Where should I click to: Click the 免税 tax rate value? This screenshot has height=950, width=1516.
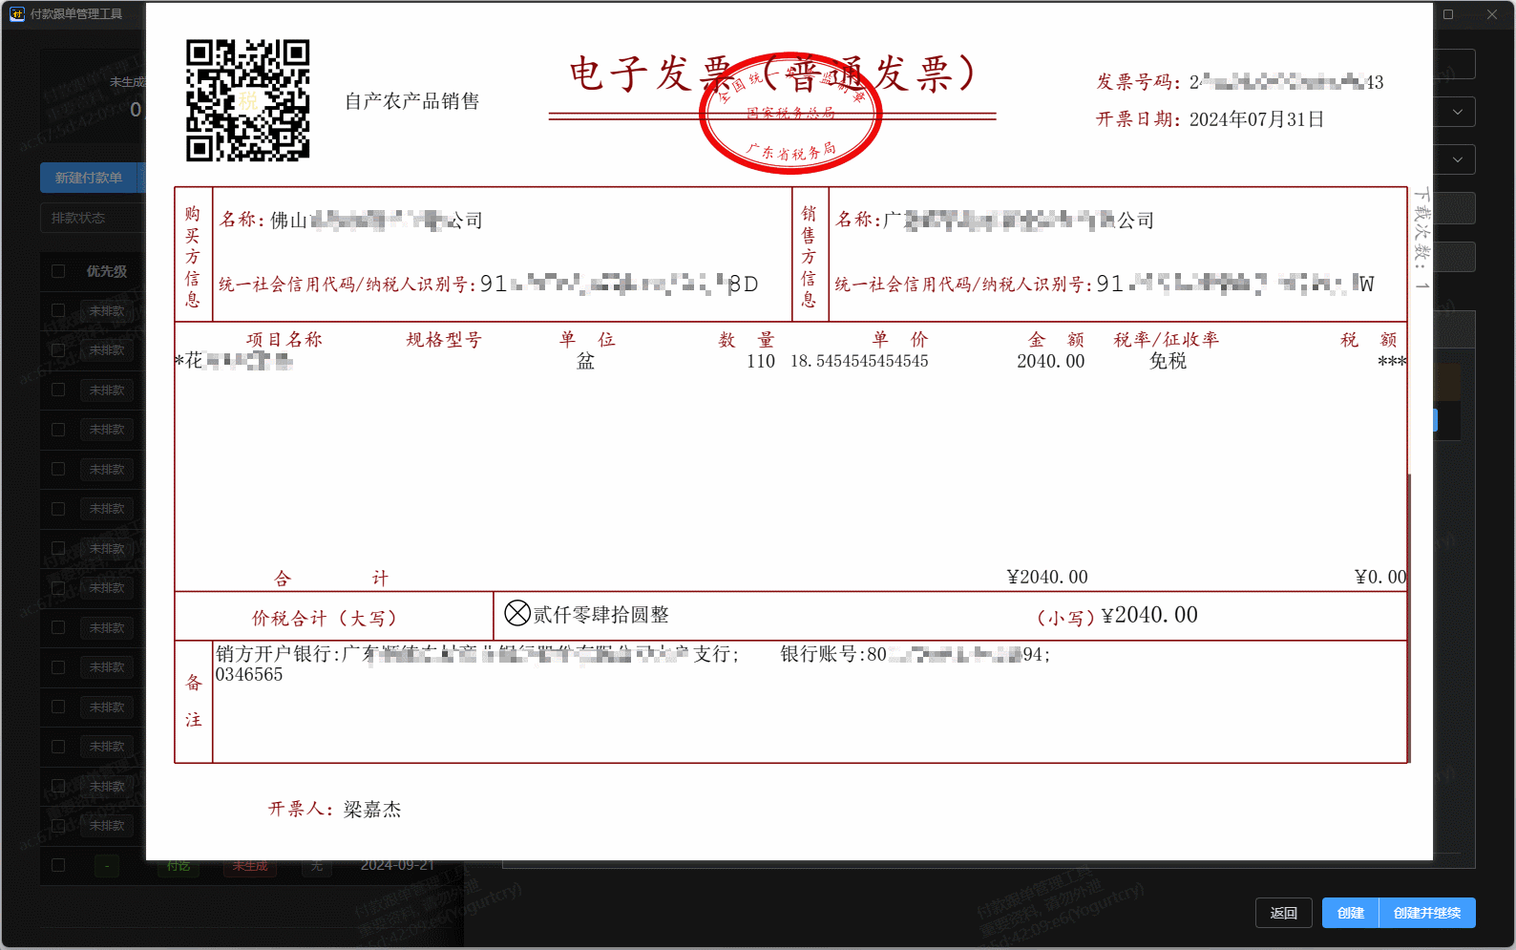pyautogui.click(x=1168, y=361)
